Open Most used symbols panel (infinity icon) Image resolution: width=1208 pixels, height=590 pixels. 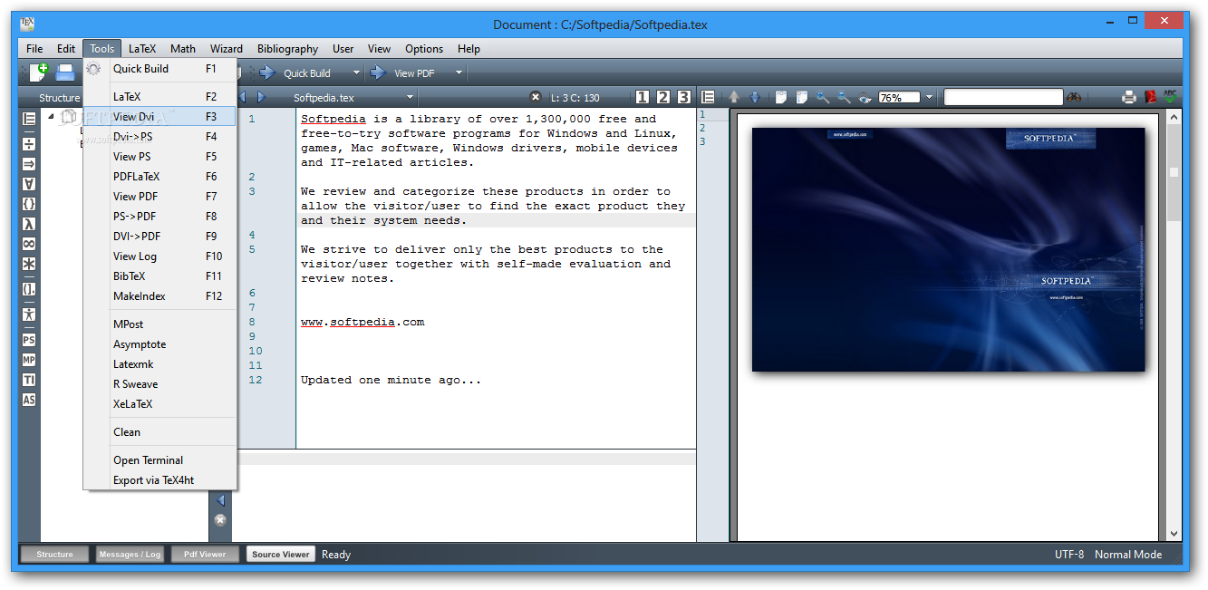(29, 244)
